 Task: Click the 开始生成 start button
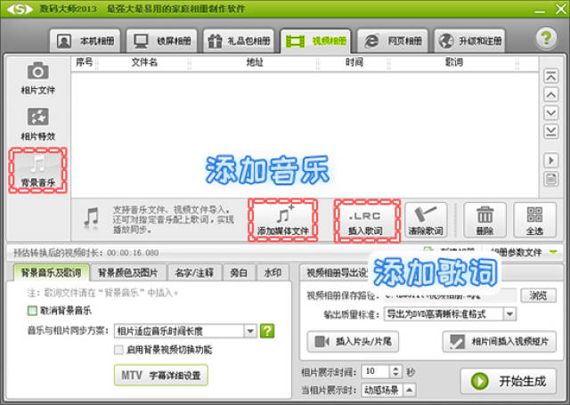tap(509, 381)
